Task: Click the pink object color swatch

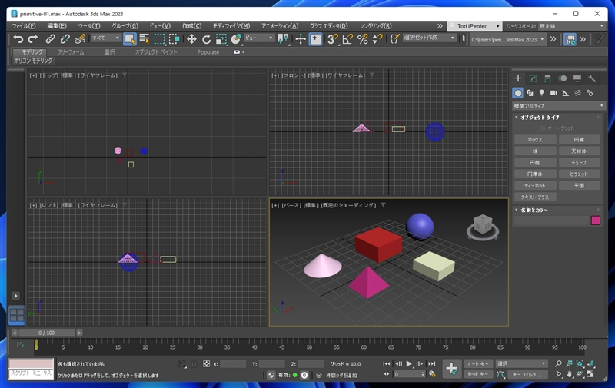Action: pyautogui.click(x=596, y=221)
